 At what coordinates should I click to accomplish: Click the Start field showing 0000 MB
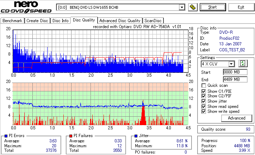[x=235, y=72]
